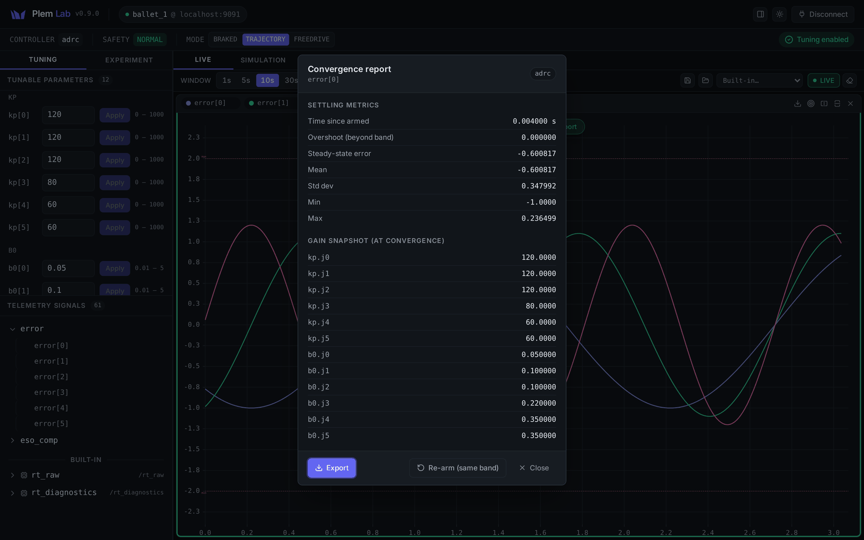Set the window to 1s
The width and height of the screenshot is (864, 540).
(227, 81)
